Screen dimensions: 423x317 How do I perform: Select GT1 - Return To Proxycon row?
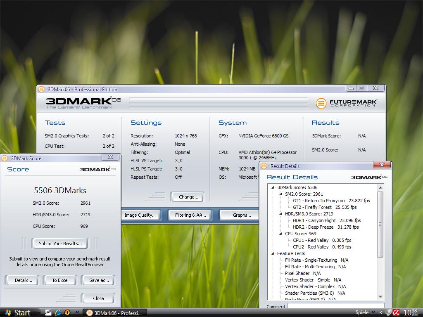click(x=331, y=201)
